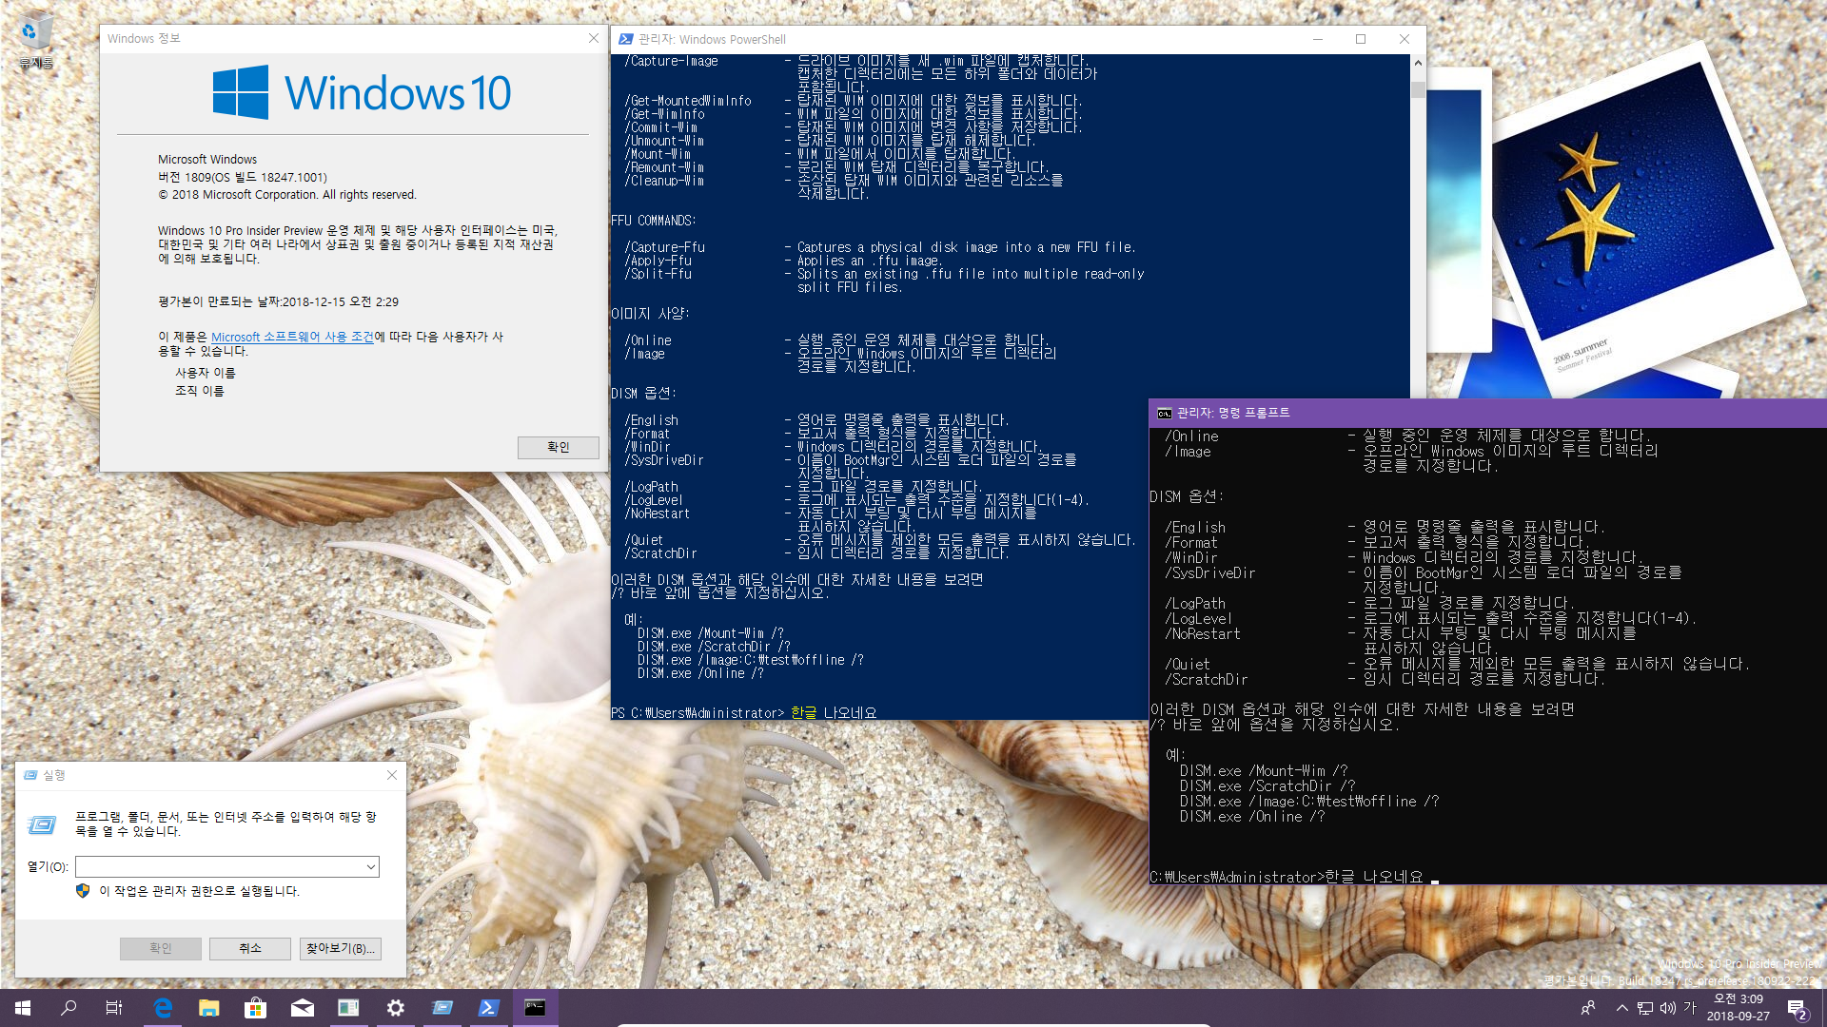Image resolution: width=1827 pixels, height=1027 pixels.
Task: Close the Windows 정보 dialog
Action: click(594, 38)
